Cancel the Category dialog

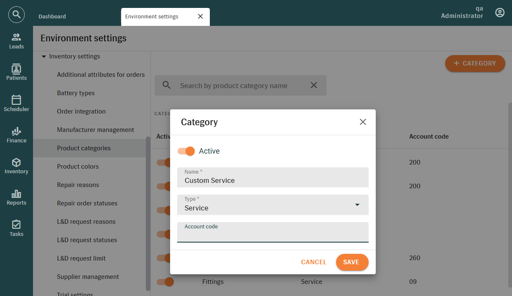pos(313,262)
